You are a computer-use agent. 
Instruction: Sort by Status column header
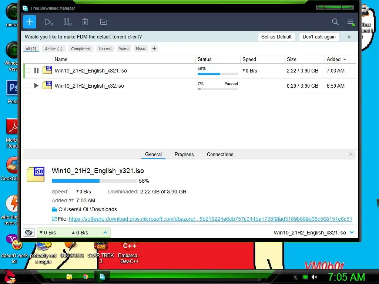coord(204,59)
